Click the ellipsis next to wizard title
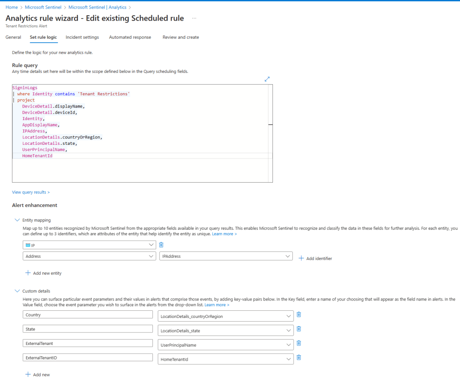The image size is (460, 385). point(194,18)
